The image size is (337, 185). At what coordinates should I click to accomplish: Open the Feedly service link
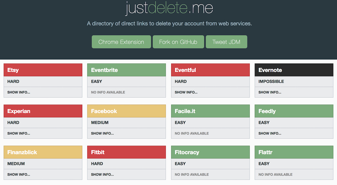pos(267,111)
